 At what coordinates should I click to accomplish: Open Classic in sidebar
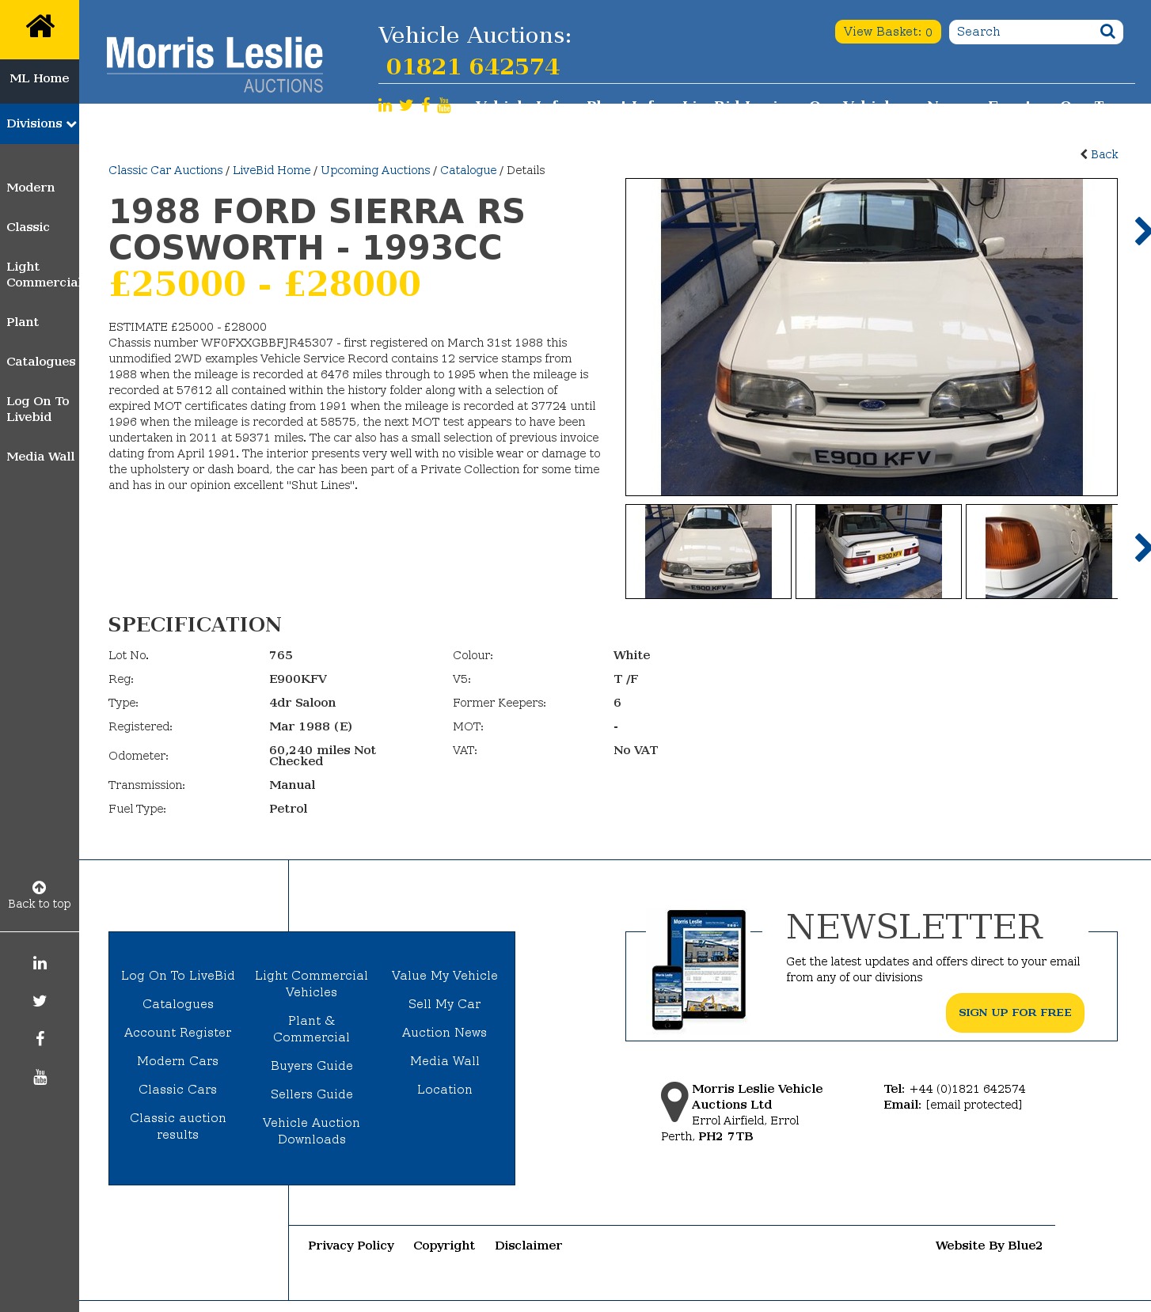click(28, 227)
